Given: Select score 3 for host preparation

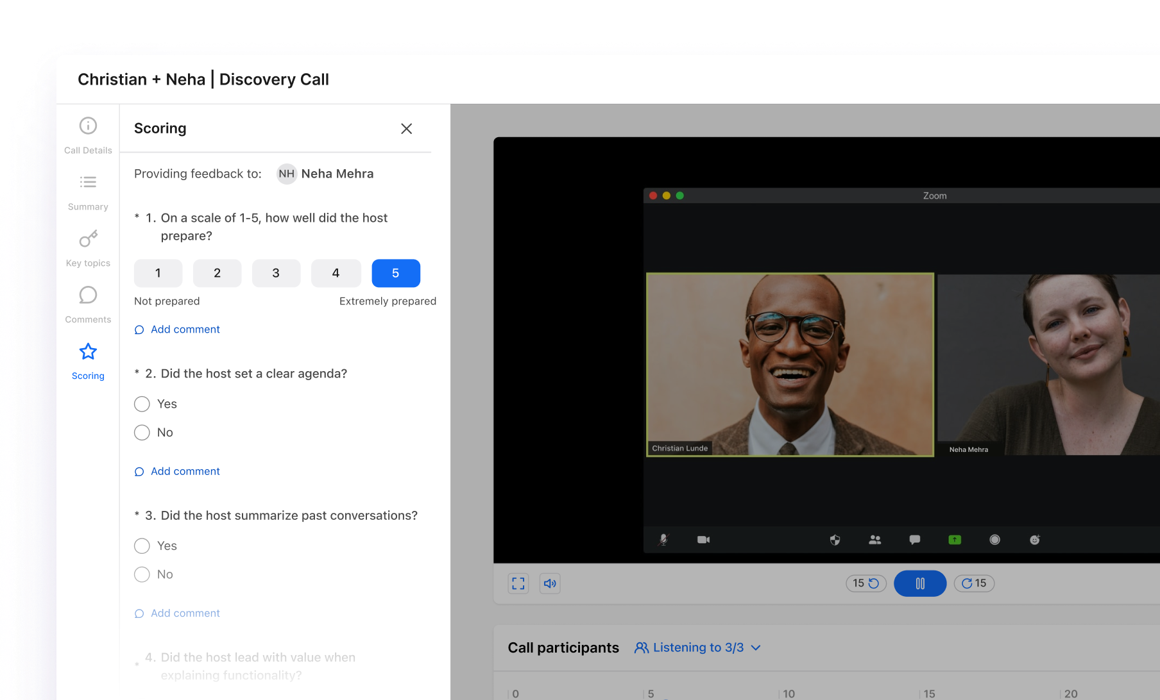Looking at the screenshot, I should pos(276,273).
